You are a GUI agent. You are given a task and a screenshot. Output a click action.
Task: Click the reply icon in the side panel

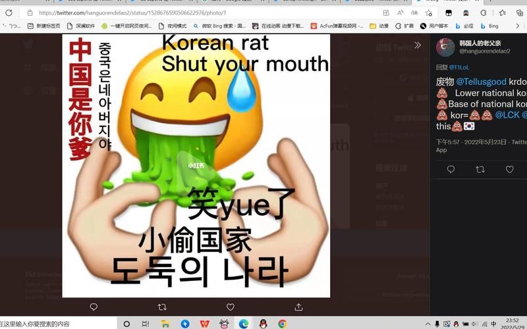(451, 169)
